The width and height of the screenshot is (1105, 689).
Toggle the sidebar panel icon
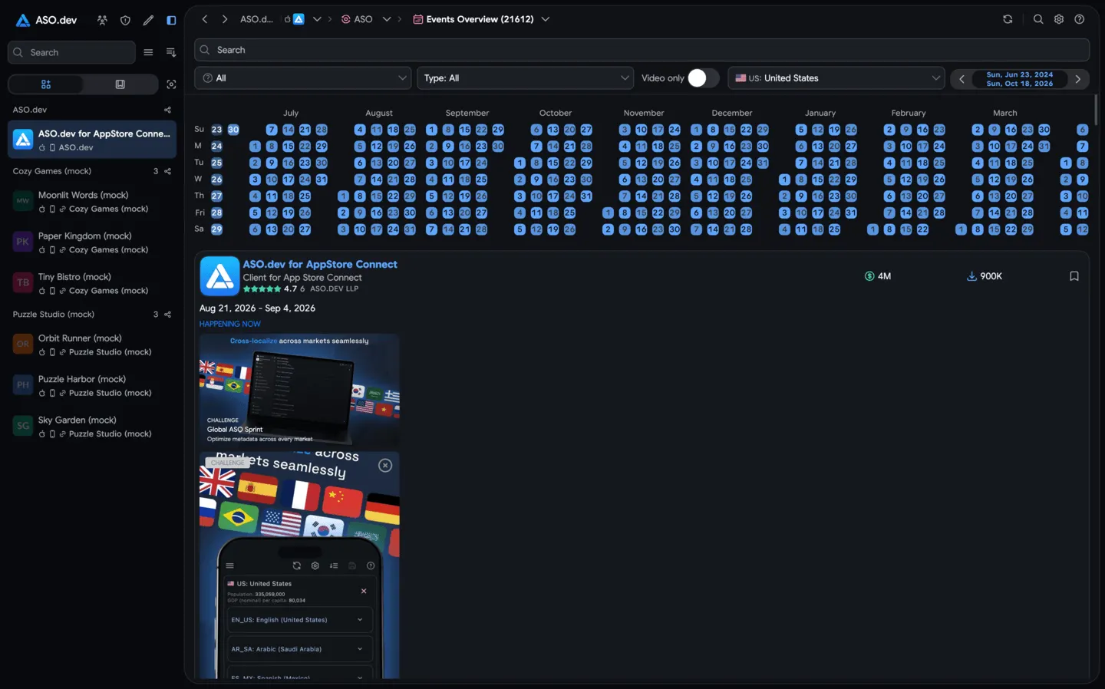point(171,20)
